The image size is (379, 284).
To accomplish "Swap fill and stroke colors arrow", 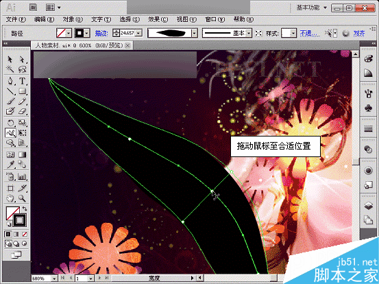I will (x=25, y=209).
